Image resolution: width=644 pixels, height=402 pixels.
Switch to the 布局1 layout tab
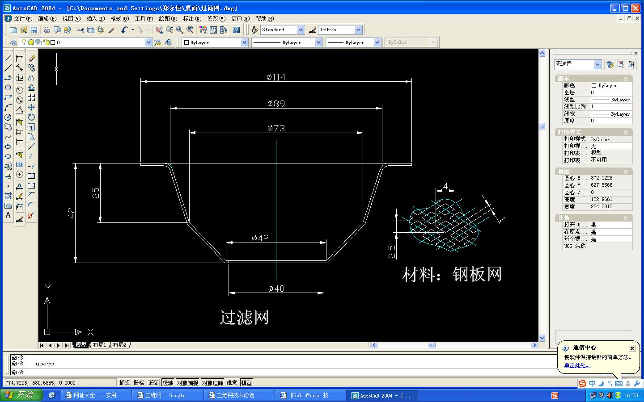(99, 345)
